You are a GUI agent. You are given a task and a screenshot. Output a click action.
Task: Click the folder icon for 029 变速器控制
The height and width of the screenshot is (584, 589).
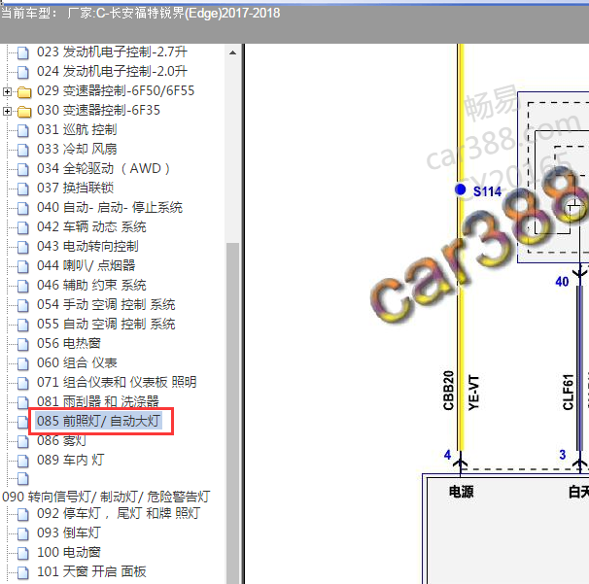pos(24,91)
